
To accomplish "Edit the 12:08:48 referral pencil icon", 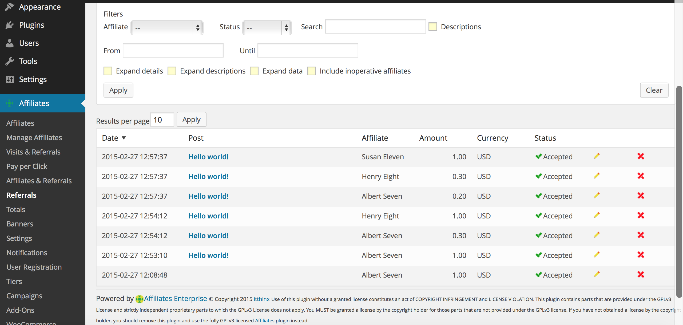I will point(597,275).
